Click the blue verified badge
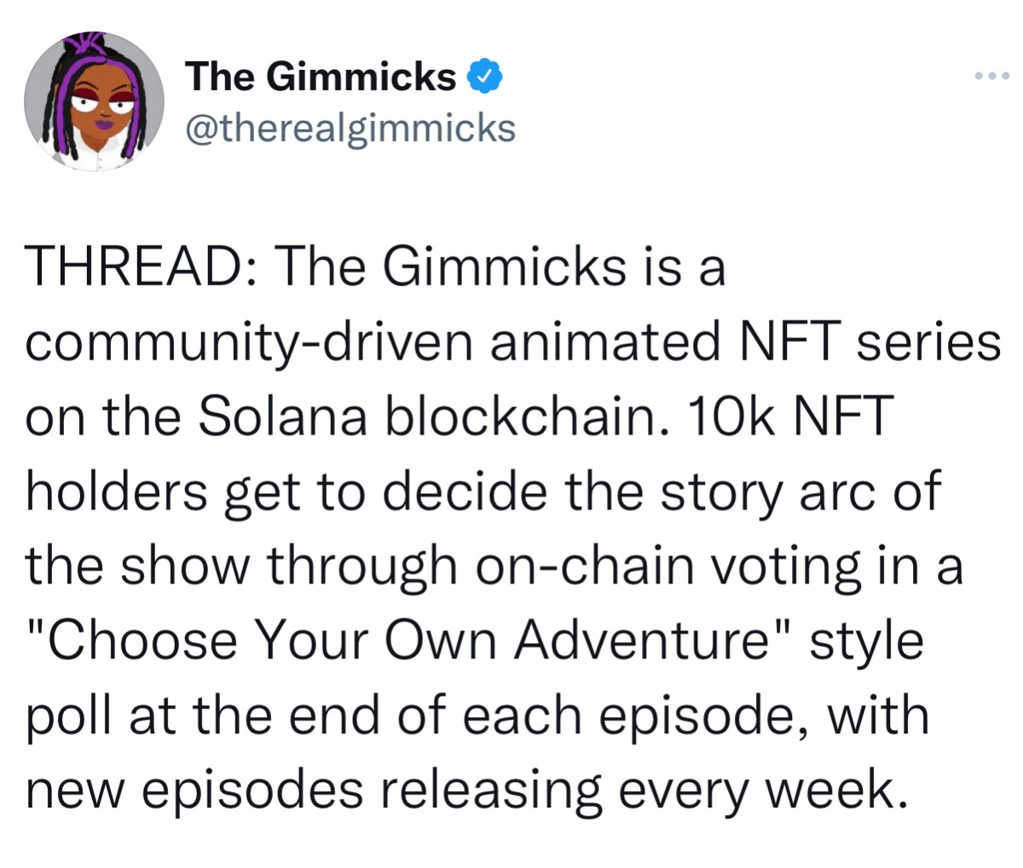 [483, 78]
